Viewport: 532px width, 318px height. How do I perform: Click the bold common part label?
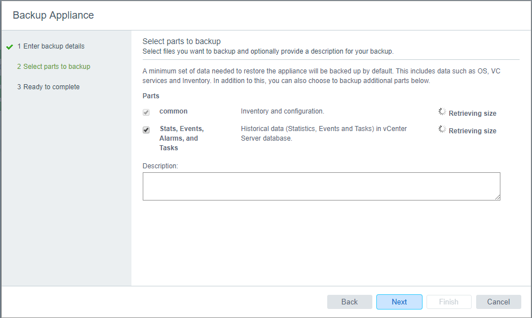(x=173, y=111)
